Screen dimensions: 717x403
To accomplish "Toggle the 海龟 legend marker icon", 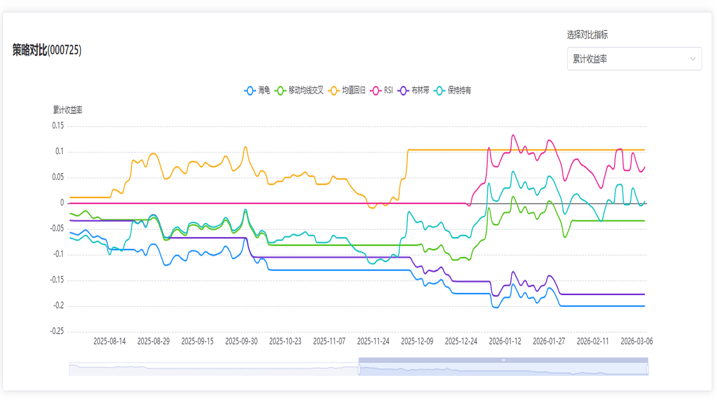I will click(x=250, y=91).
